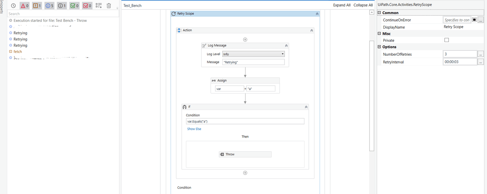This screenshot has height=194, width=487.
Task: Collapse the Retry Scope activity
Action: tap(317, 14)
